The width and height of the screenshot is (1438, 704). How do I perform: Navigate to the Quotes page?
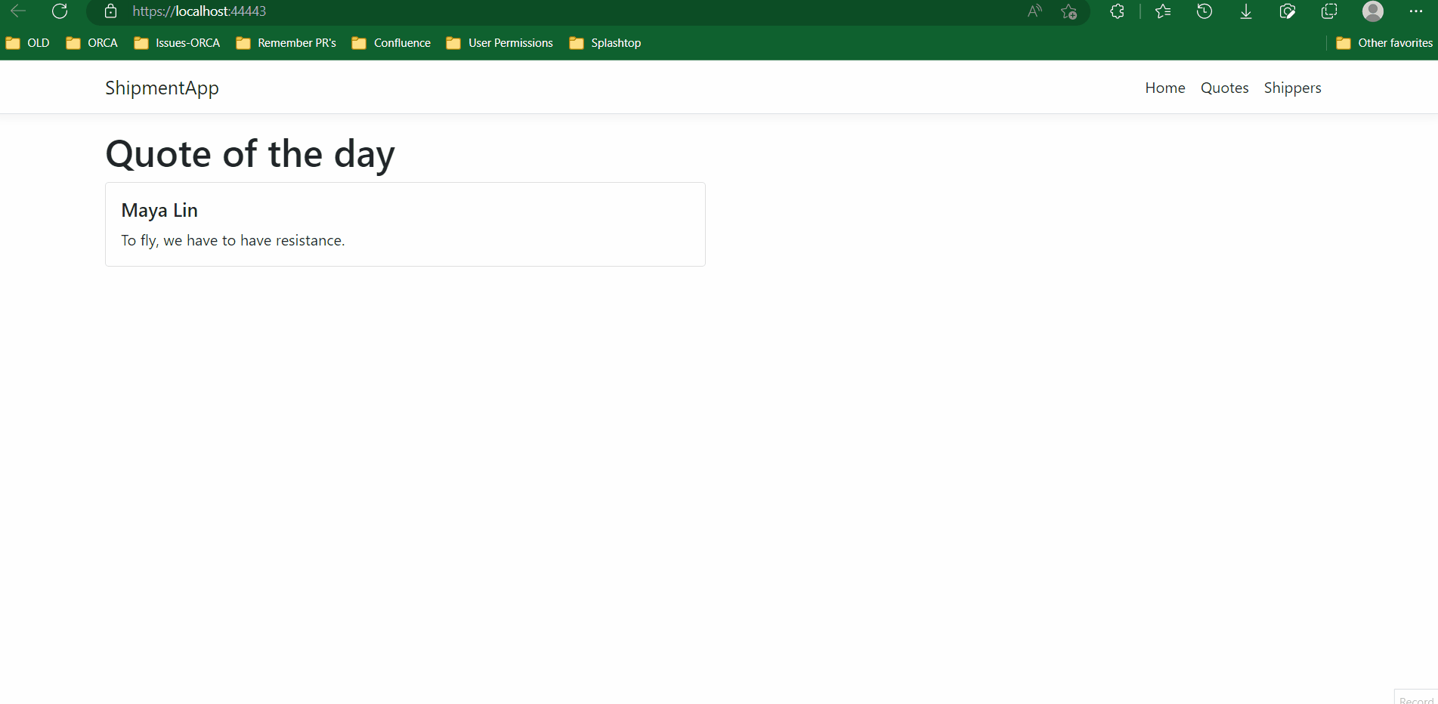point(1224,88)
